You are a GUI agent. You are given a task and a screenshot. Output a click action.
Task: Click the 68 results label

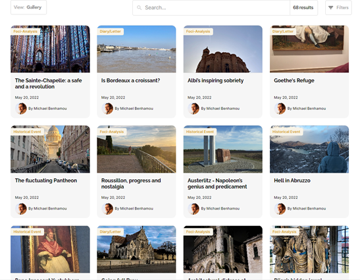[x=303, y=8]
